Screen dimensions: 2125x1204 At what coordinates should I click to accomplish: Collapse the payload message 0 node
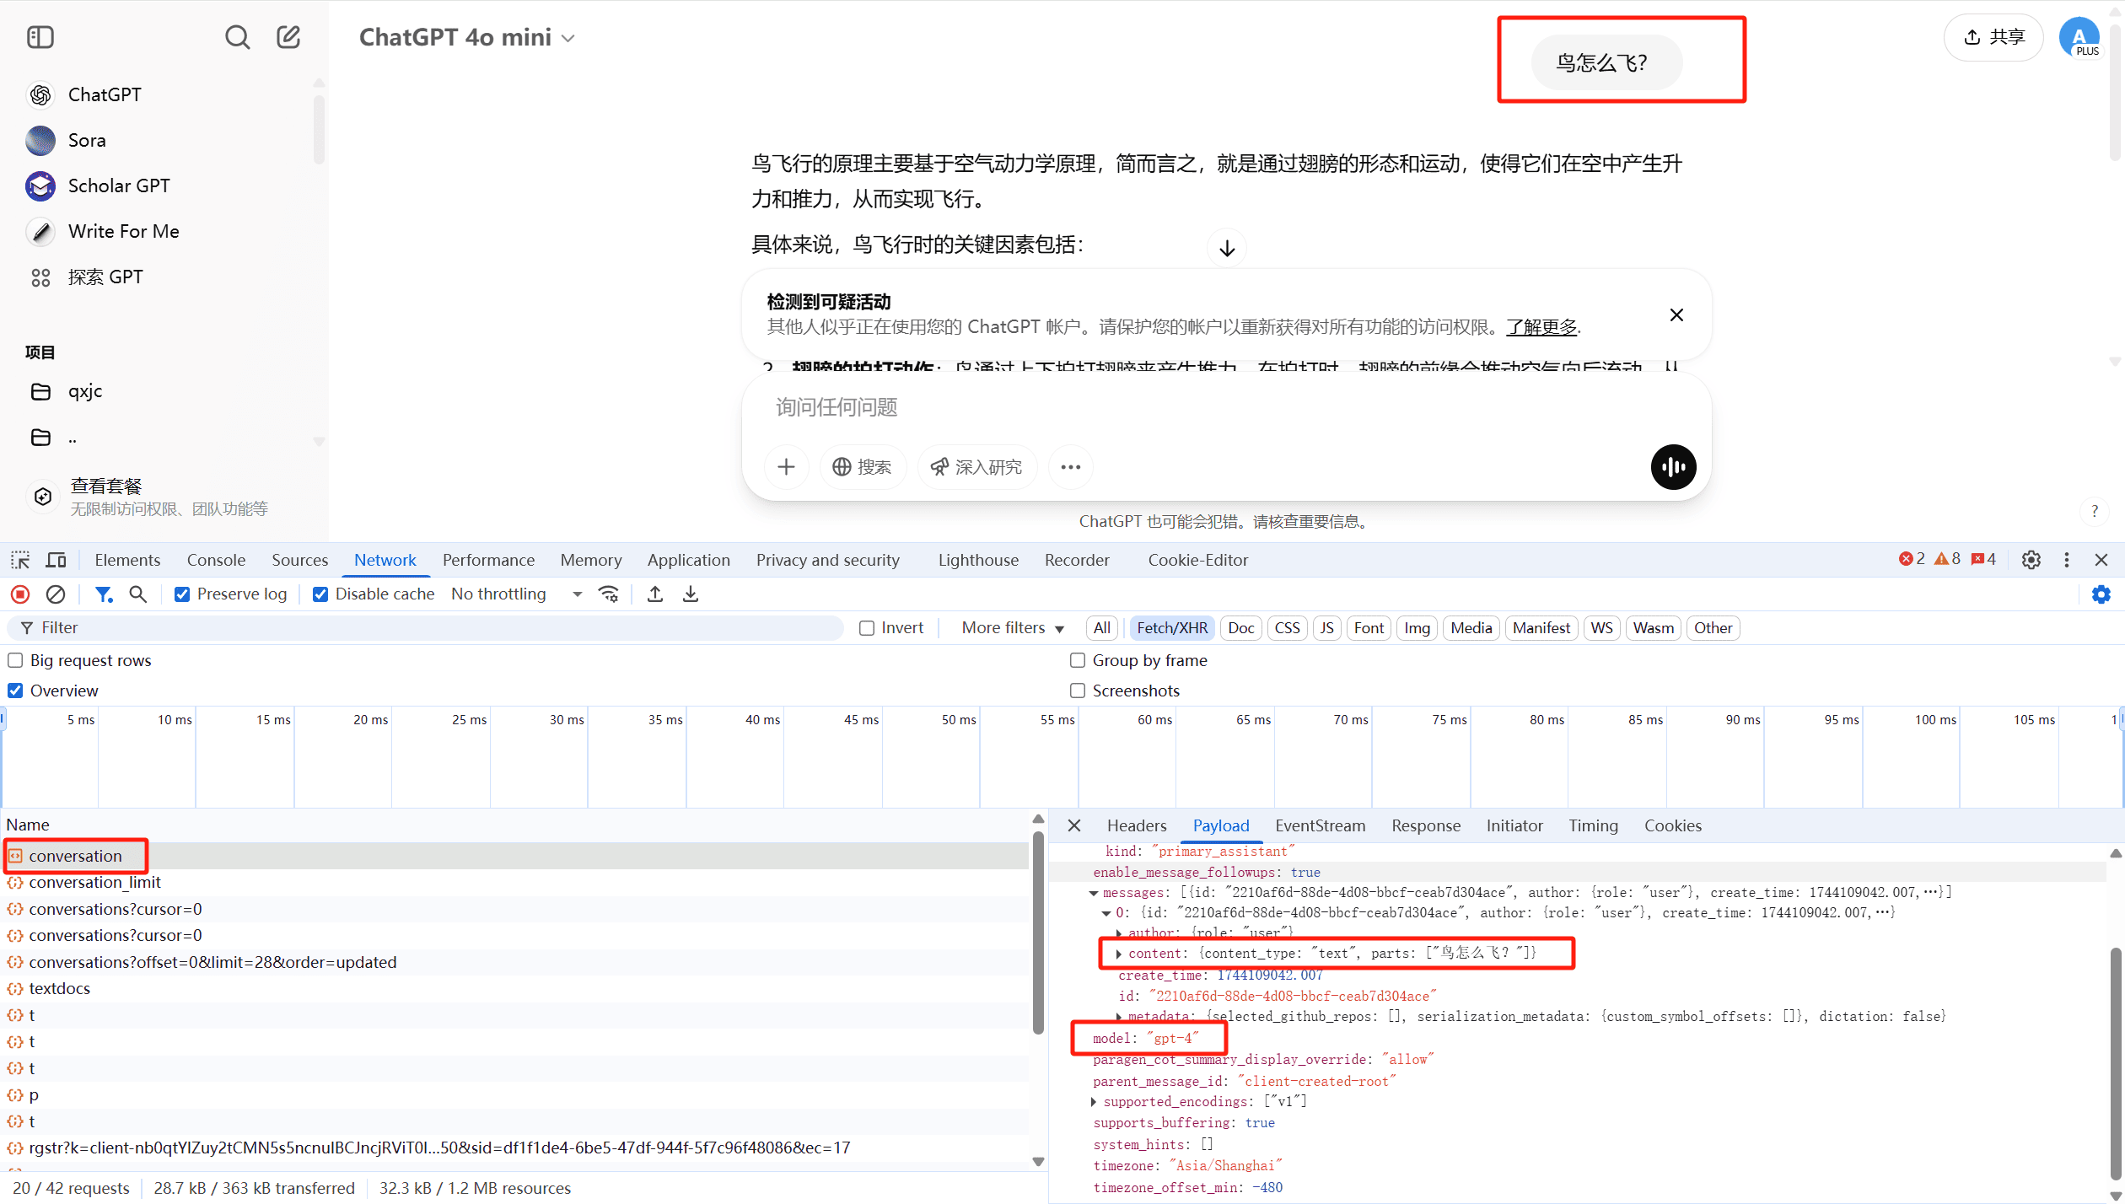[x=1106, y=913]
